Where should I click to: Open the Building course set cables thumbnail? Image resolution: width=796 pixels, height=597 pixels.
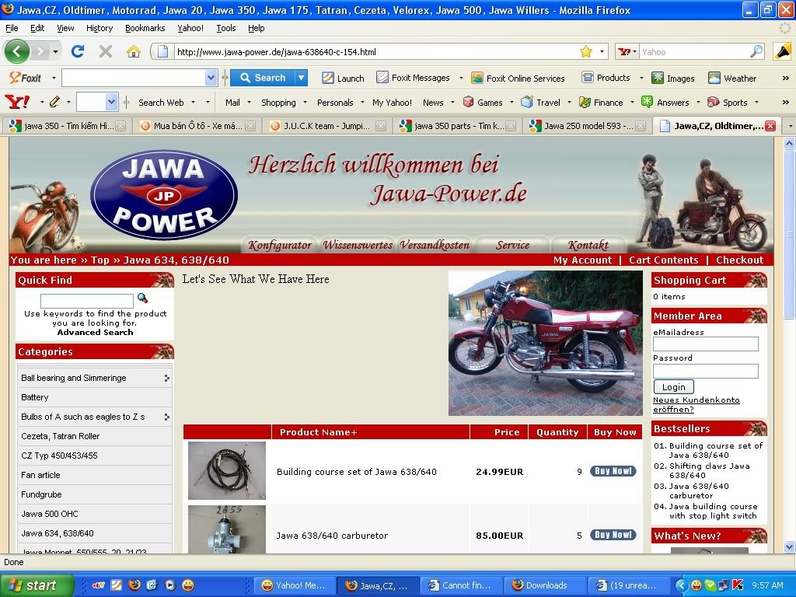click(x=227, y=470)
